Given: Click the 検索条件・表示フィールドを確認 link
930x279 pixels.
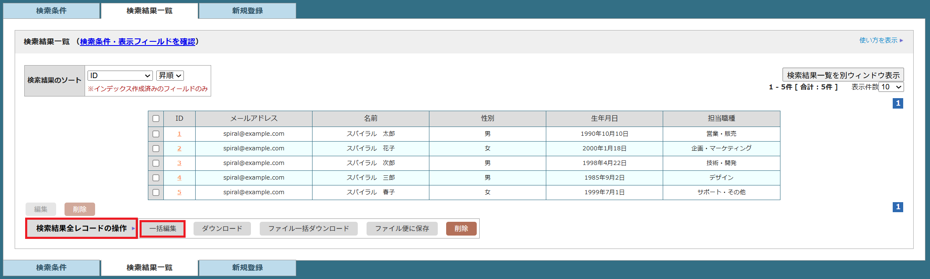Looking at the screenshot, I should coord(137,42).
